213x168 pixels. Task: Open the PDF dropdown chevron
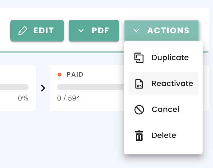point(81,31)
